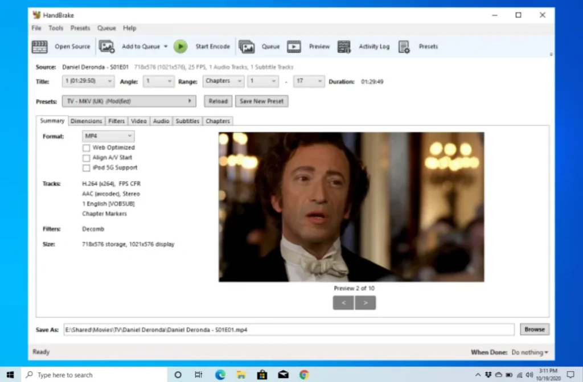583x382 pixels.
Task: Open the Presets panel icon
Action: [404, 46]
